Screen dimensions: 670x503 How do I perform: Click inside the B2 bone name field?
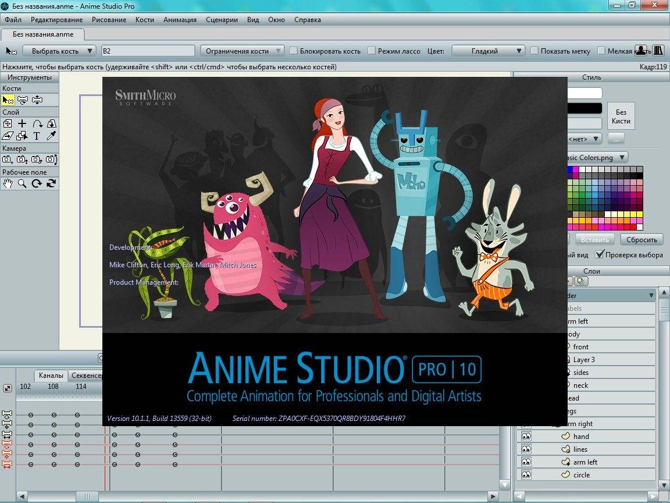click(x=148, y=51)
